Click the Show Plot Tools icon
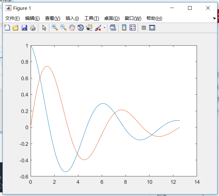This screenshot has height=196, width=219. (x=152, y=28)
